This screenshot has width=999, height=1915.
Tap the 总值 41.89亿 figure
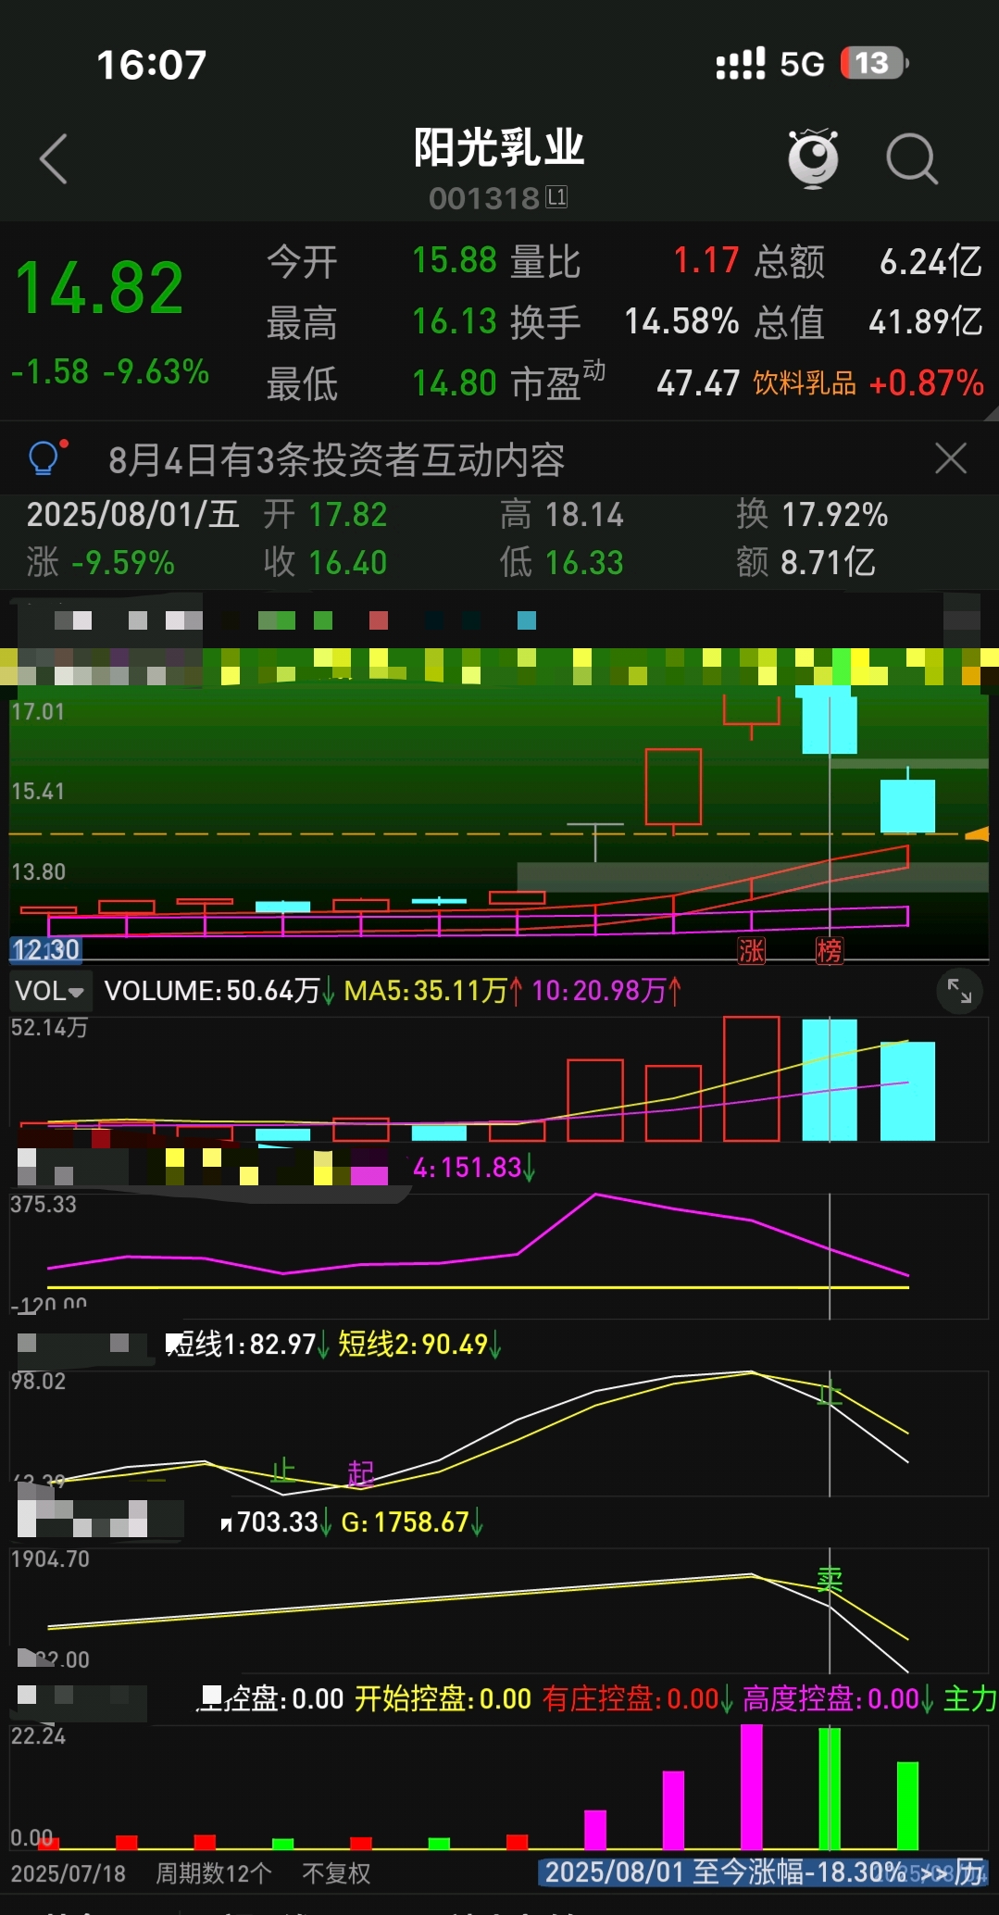[x=868, y=321]
